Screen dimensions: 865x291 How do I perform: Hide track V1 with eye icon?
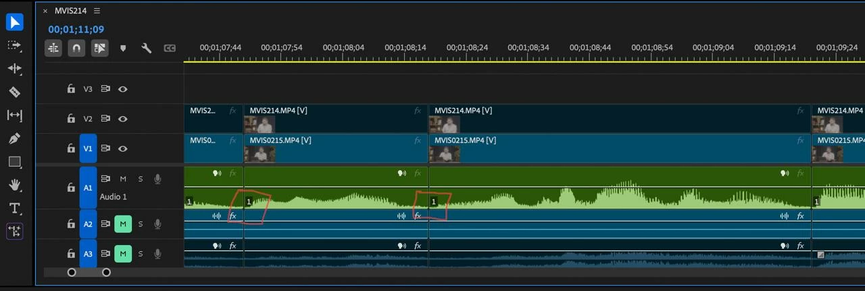123,148
